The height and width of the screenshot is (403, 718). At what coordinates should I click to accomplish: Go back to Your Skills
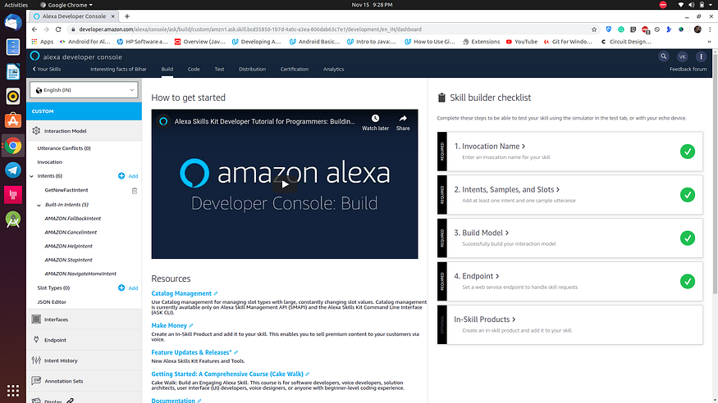pos(47,69)
